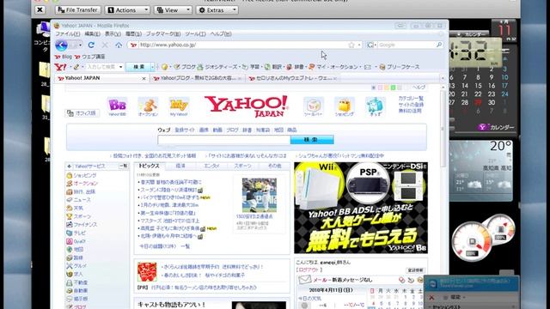This screenshot has height=309, width=550.
Task: Click Yahoo Y! logo in Yahoo toolbar
Action: [60, 67]
